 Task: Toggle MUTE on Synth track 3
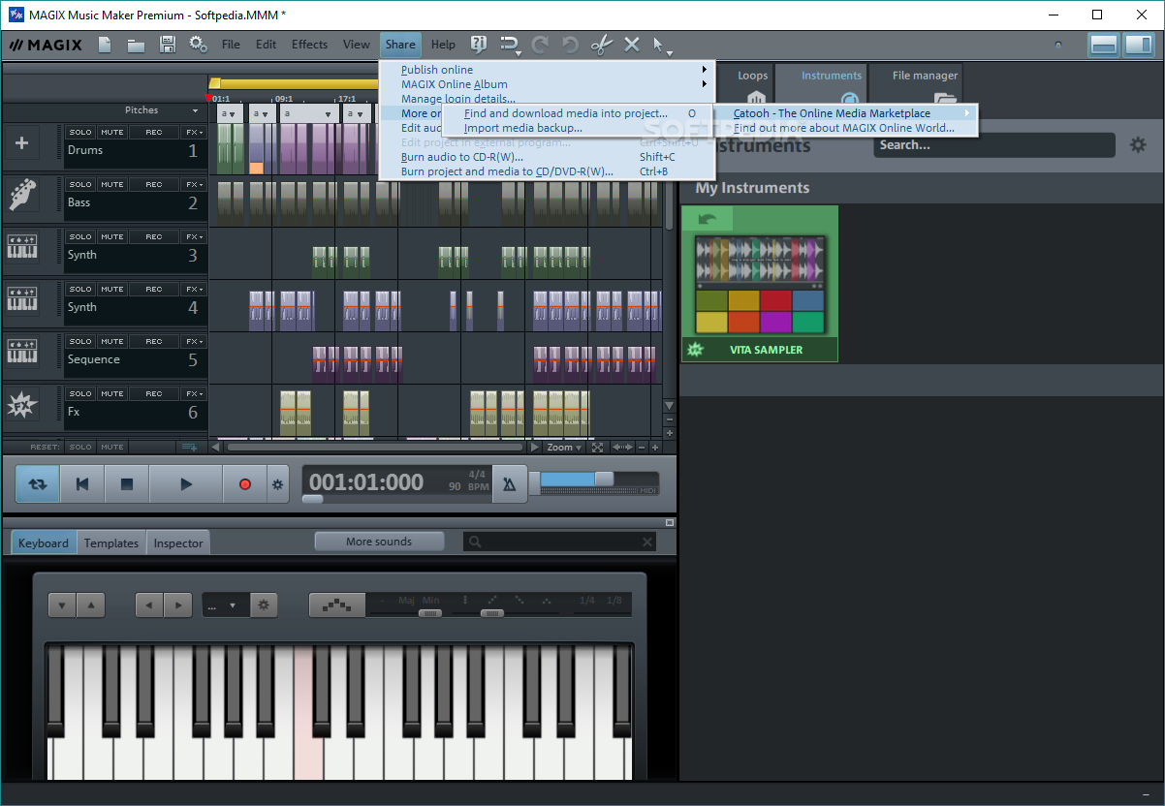(x=112, y=236)
